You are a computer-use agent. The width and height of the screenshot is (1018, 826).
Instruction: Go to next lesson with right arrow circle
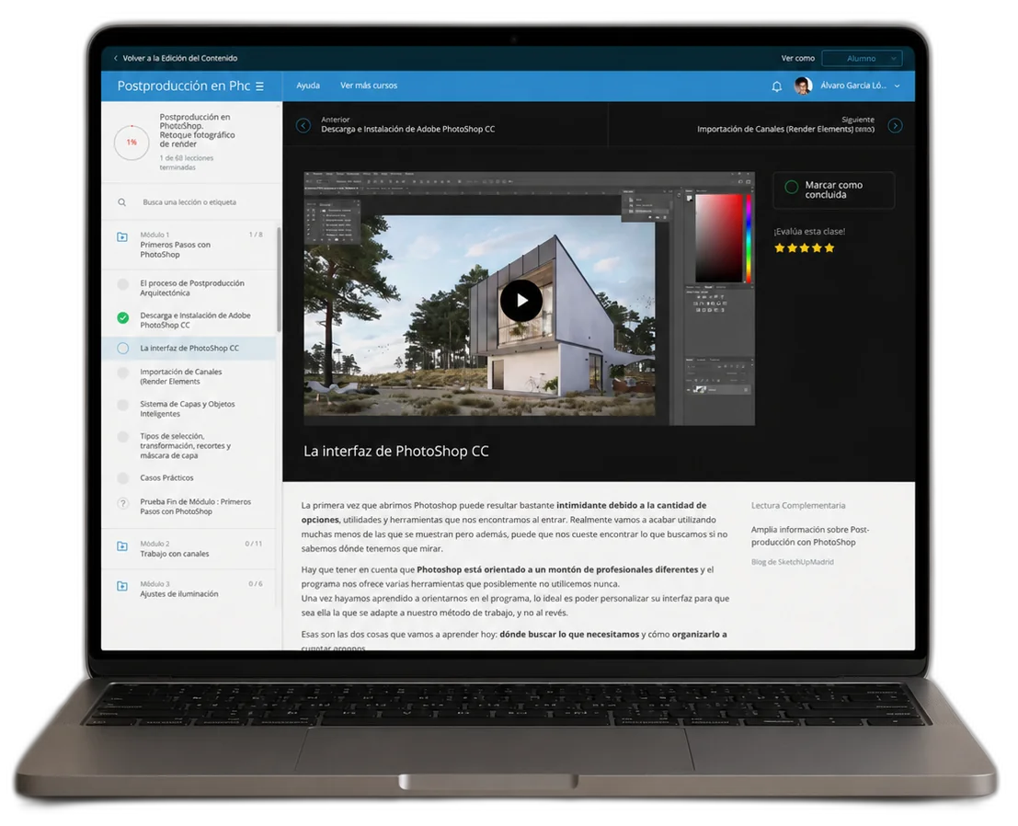[x=895, y=125]
